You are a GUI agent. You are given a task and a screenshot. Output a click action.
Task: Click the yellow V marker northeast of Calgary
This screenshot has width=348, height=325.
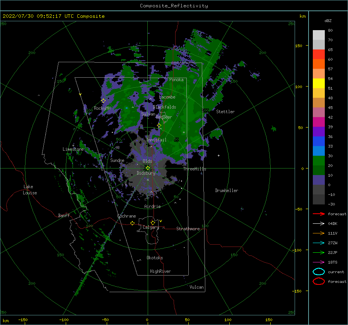click(161, 221)
